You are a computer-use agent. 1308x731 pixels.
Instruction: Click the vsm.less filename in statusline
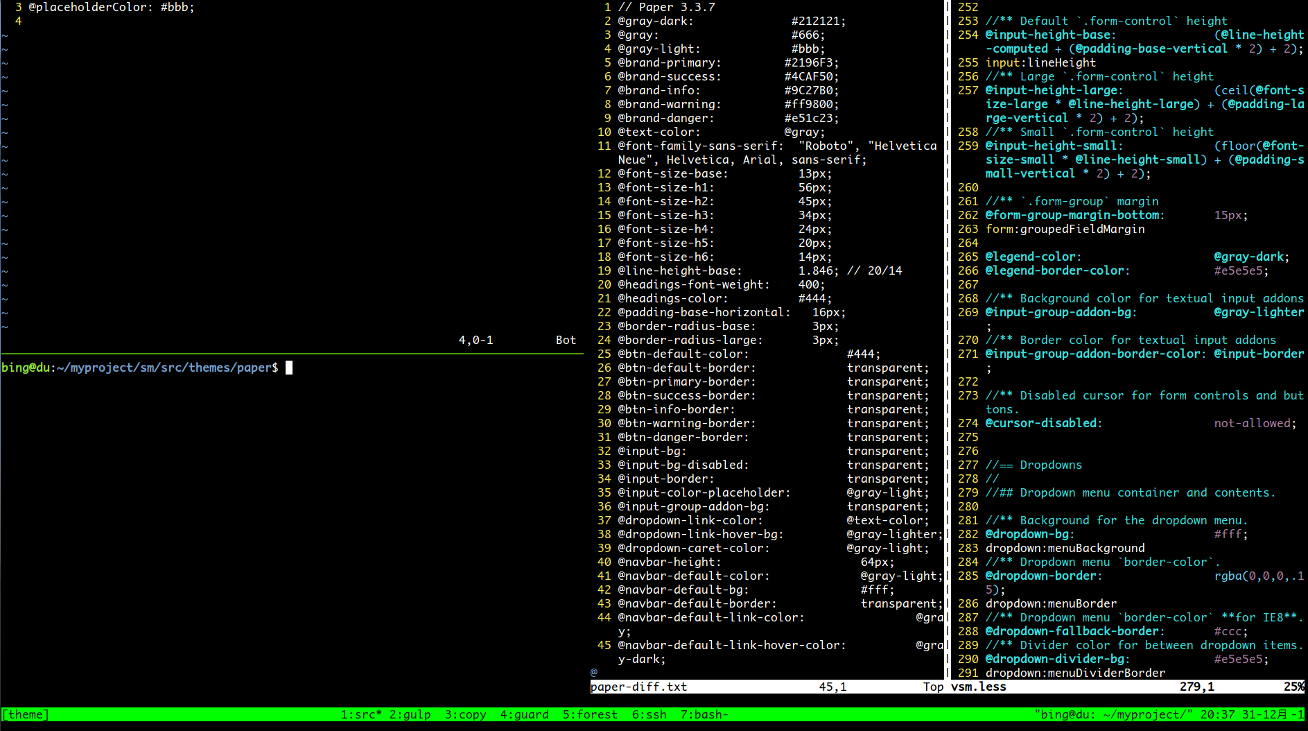979,687
